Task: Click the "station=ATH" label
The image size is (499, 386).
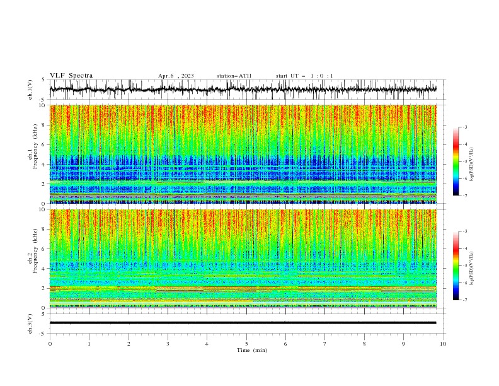Action: coord(234,76)
